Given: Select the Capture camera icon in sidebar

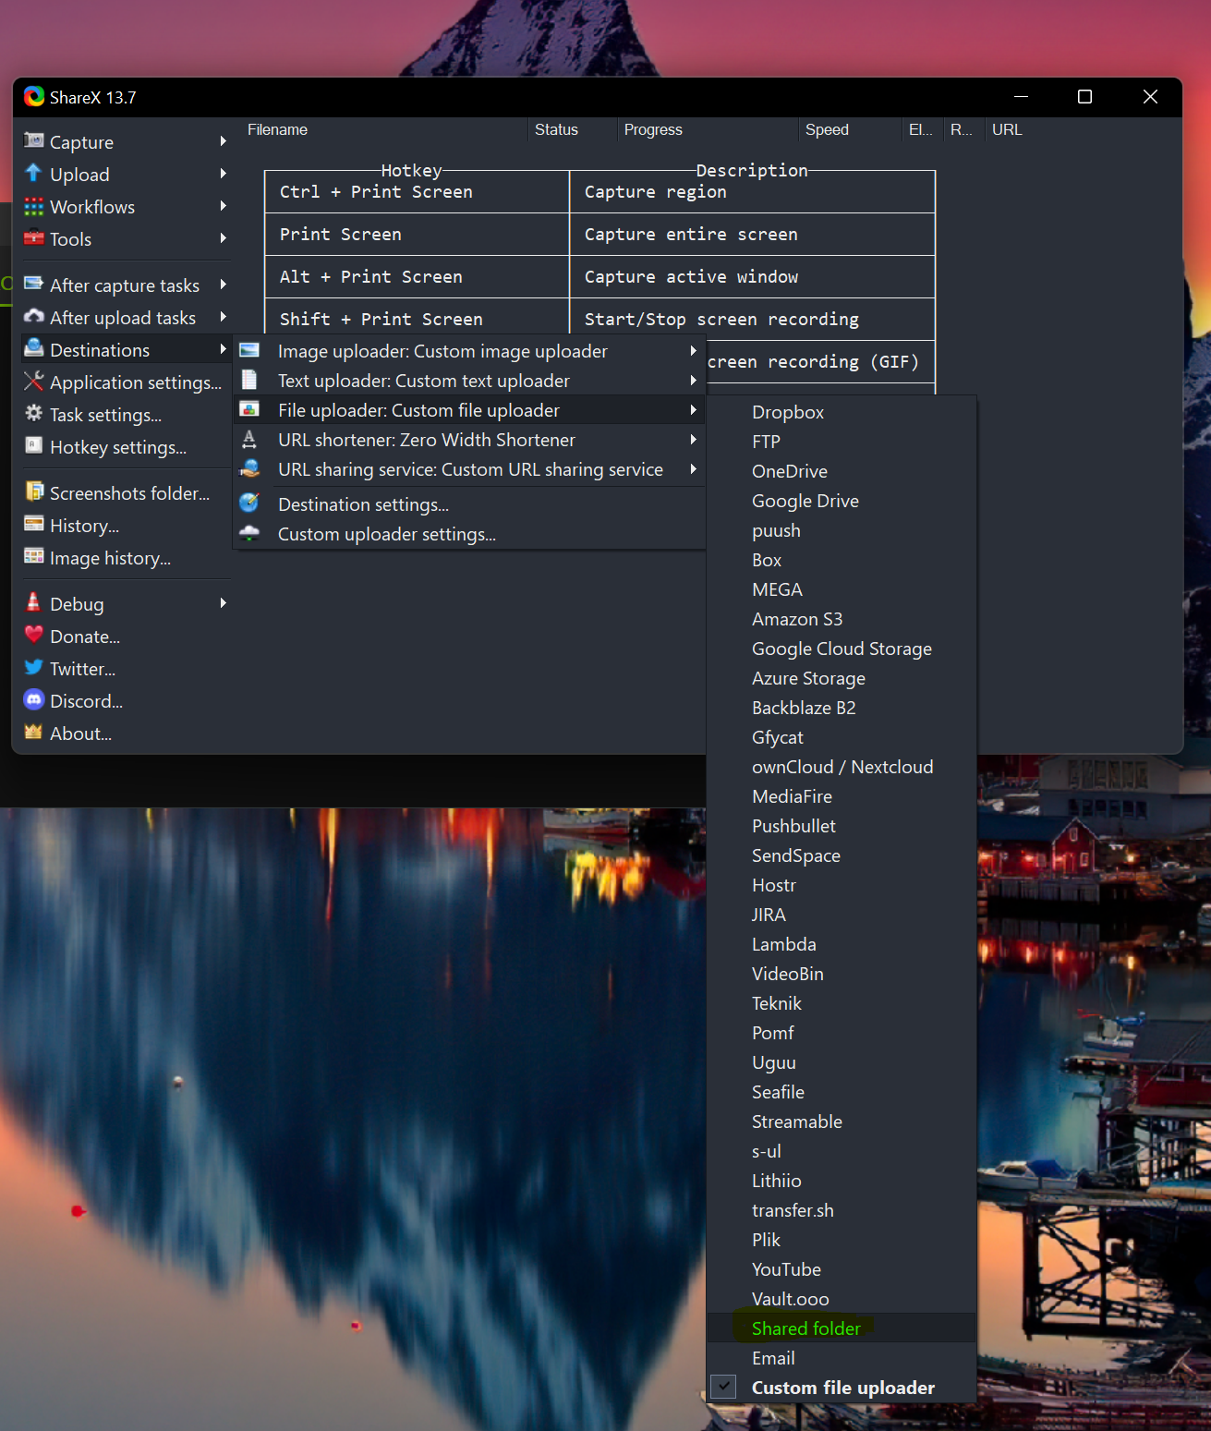Looking at the screenshot, I should point(33,141).
